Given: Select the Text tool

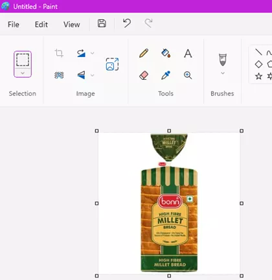Looking at the screenshot, I should [x=188, y=53].
